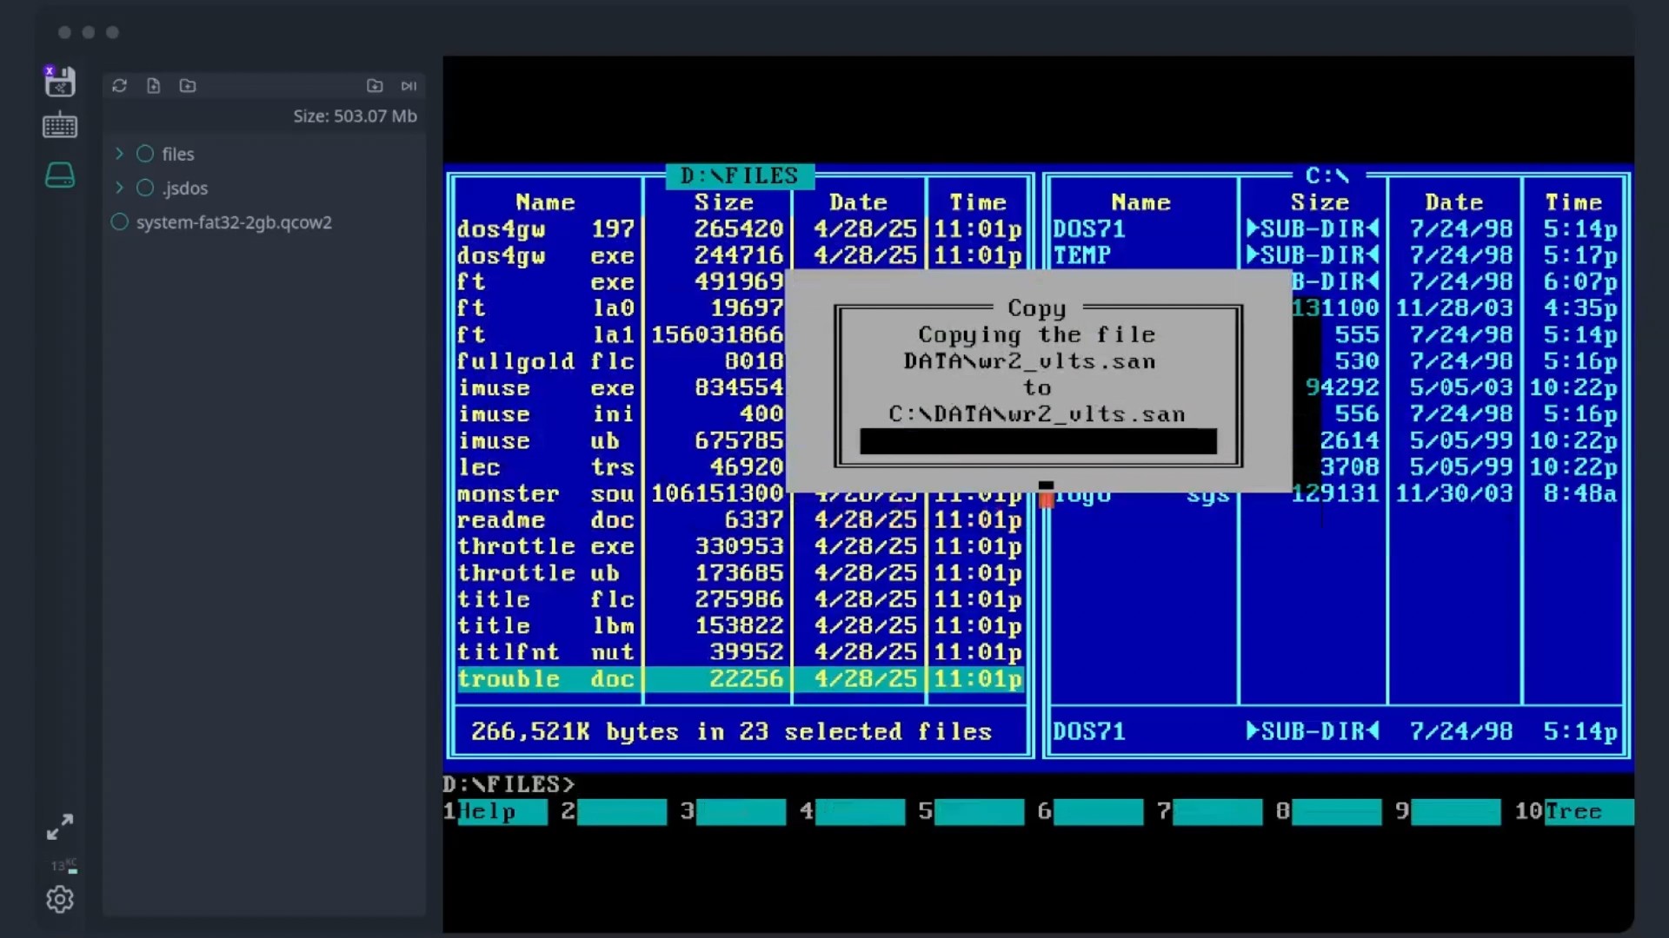Image resolution: width=1669 pixels, height=938 pixels.
Task: Select the dos4gw exe file row
Action: [x=740, y=255]
